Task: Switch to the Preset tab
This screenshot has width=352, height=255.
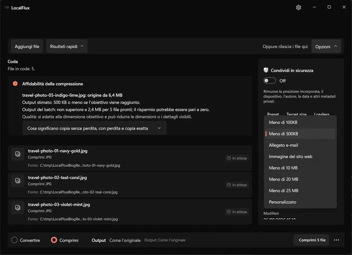Action: click(273, 114)
